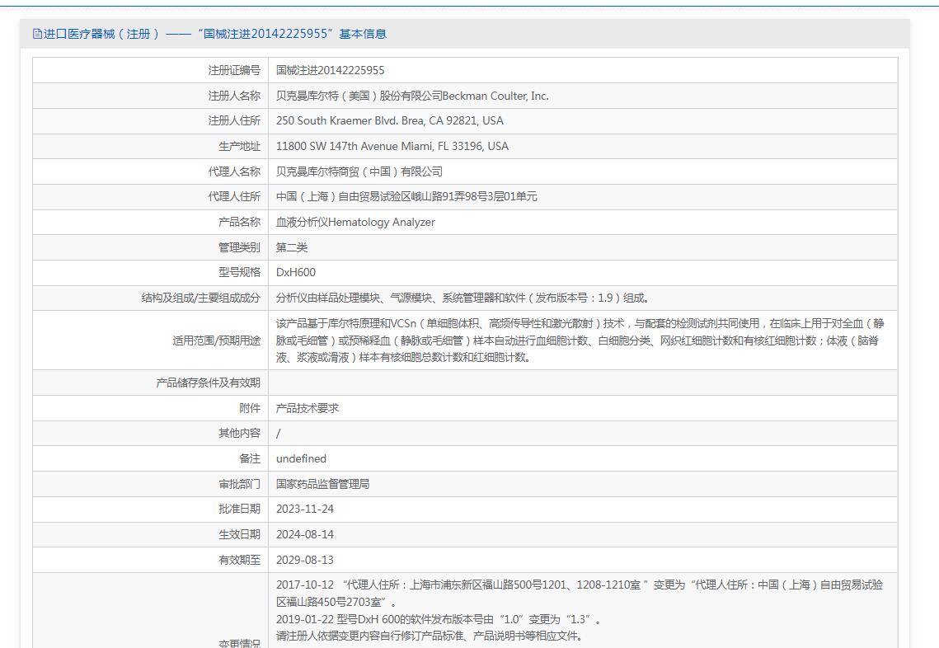The height and width of the screenshot is (648, 939).
Task: Select agent name 贝克曼库尔特商贸（中国）有限公司
Action: click(359, 171)
